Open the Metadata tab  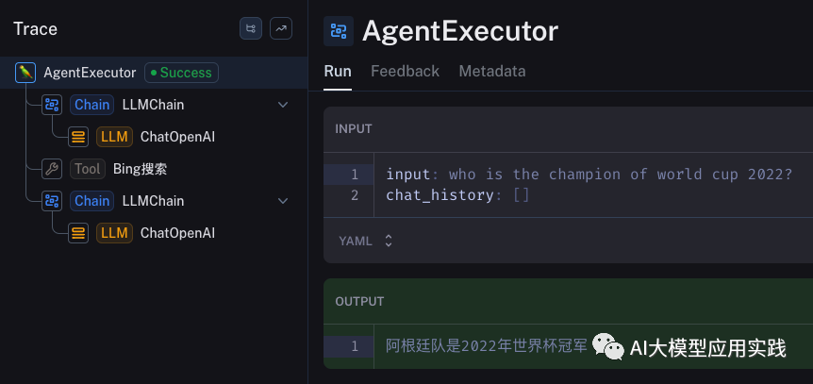[492, 71]
